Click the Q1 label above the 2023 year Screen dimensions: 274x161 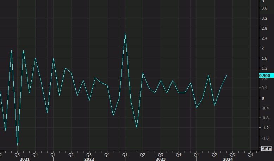(125, 154)
